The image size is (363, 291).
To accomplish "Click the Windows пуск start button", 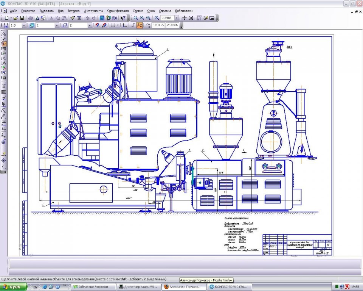I will click(13, 287).
